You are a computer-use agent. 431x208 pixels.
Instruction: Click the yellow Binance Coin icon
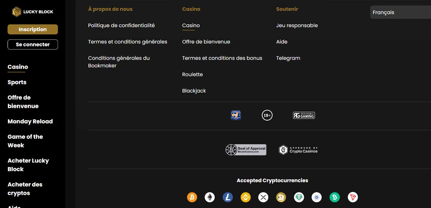coord(246,197)
